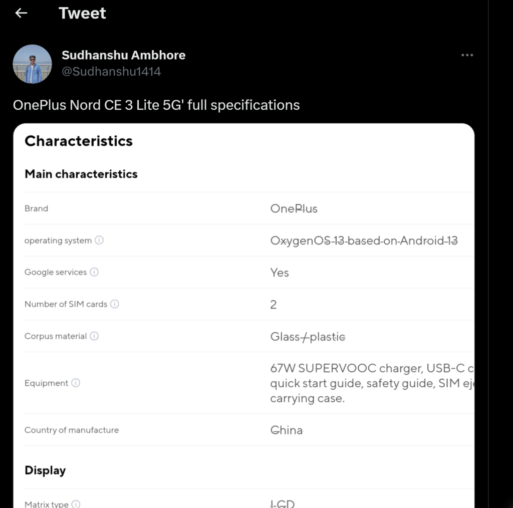Screen dimensions: 513x508
Task: Click the Main characteristics section heading
Action: coord(81,174)
